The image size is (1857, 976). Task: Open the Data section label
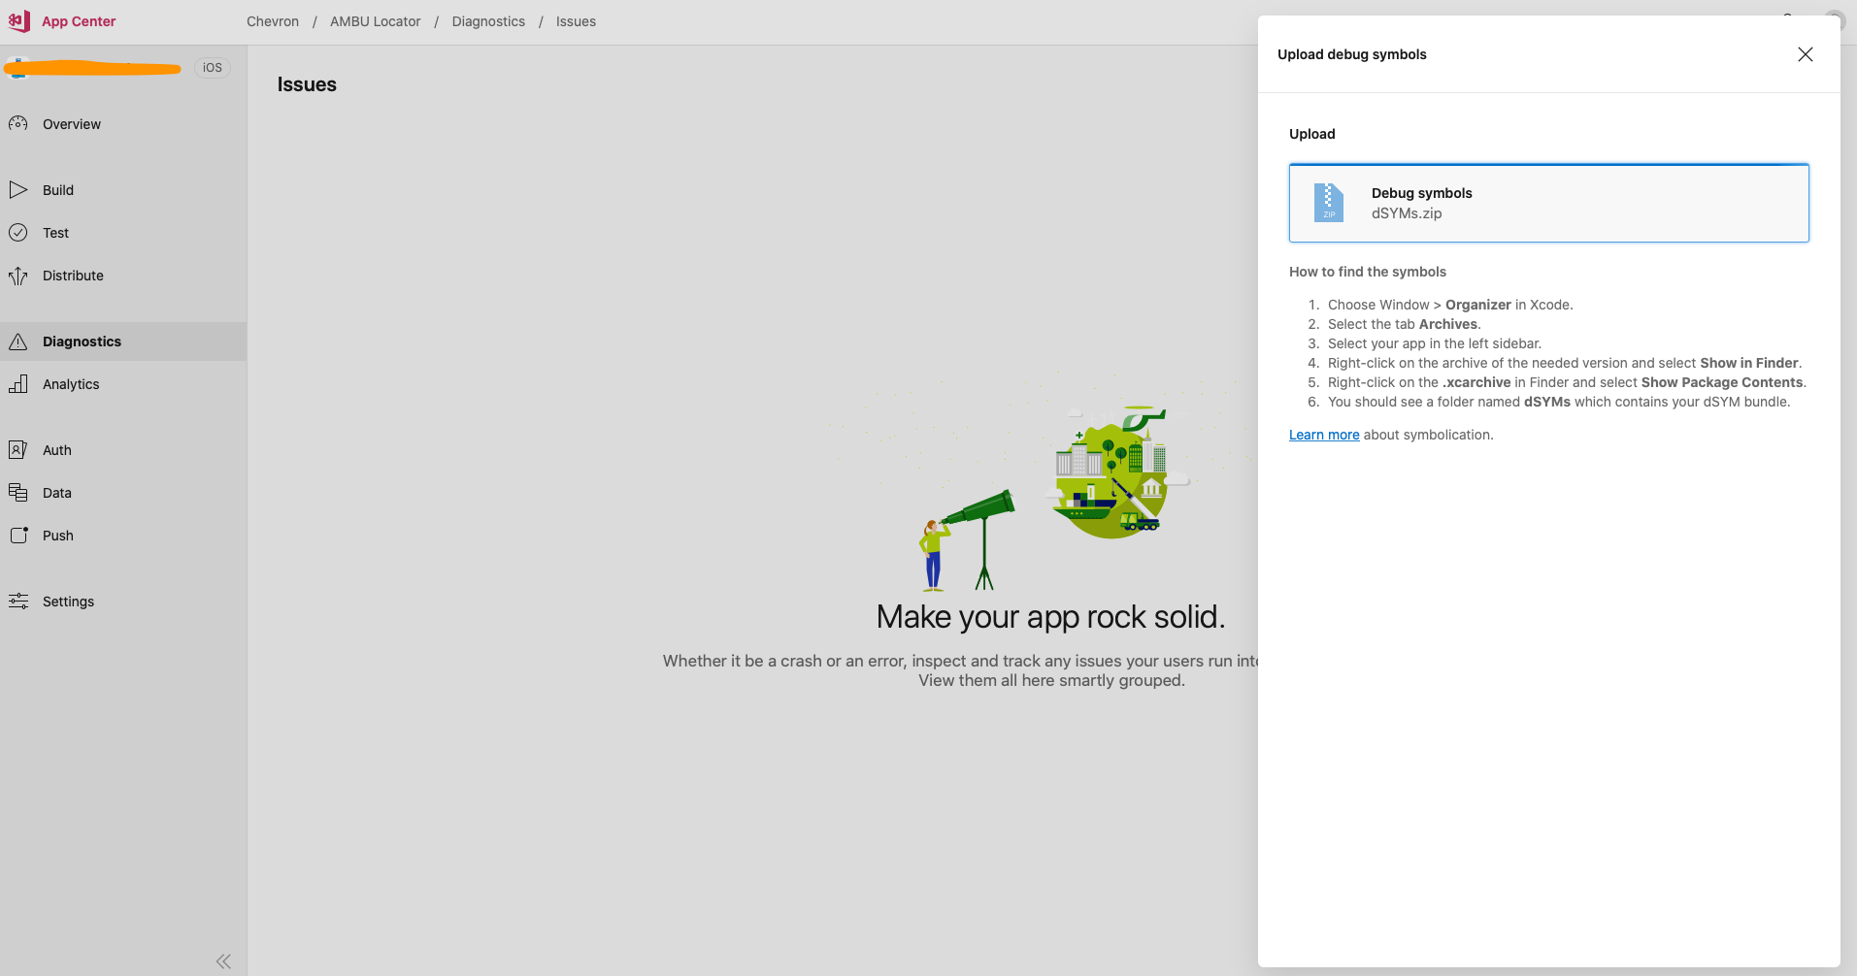pyautogui.click(x=57, y=493)
